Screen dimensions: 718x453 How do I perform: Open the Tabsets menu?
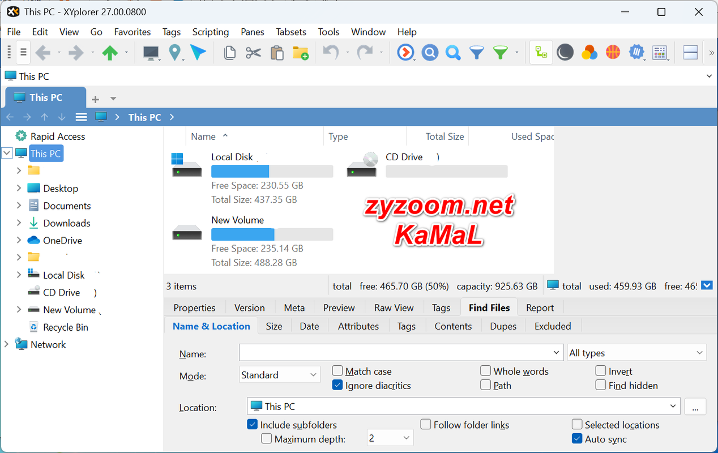tap(291, 32)
